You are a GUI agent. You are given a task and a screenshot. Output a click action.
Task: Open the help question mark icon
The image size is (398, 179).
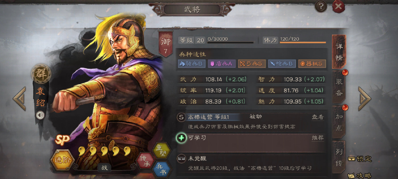pyautogui.click(x=321, y=6)
